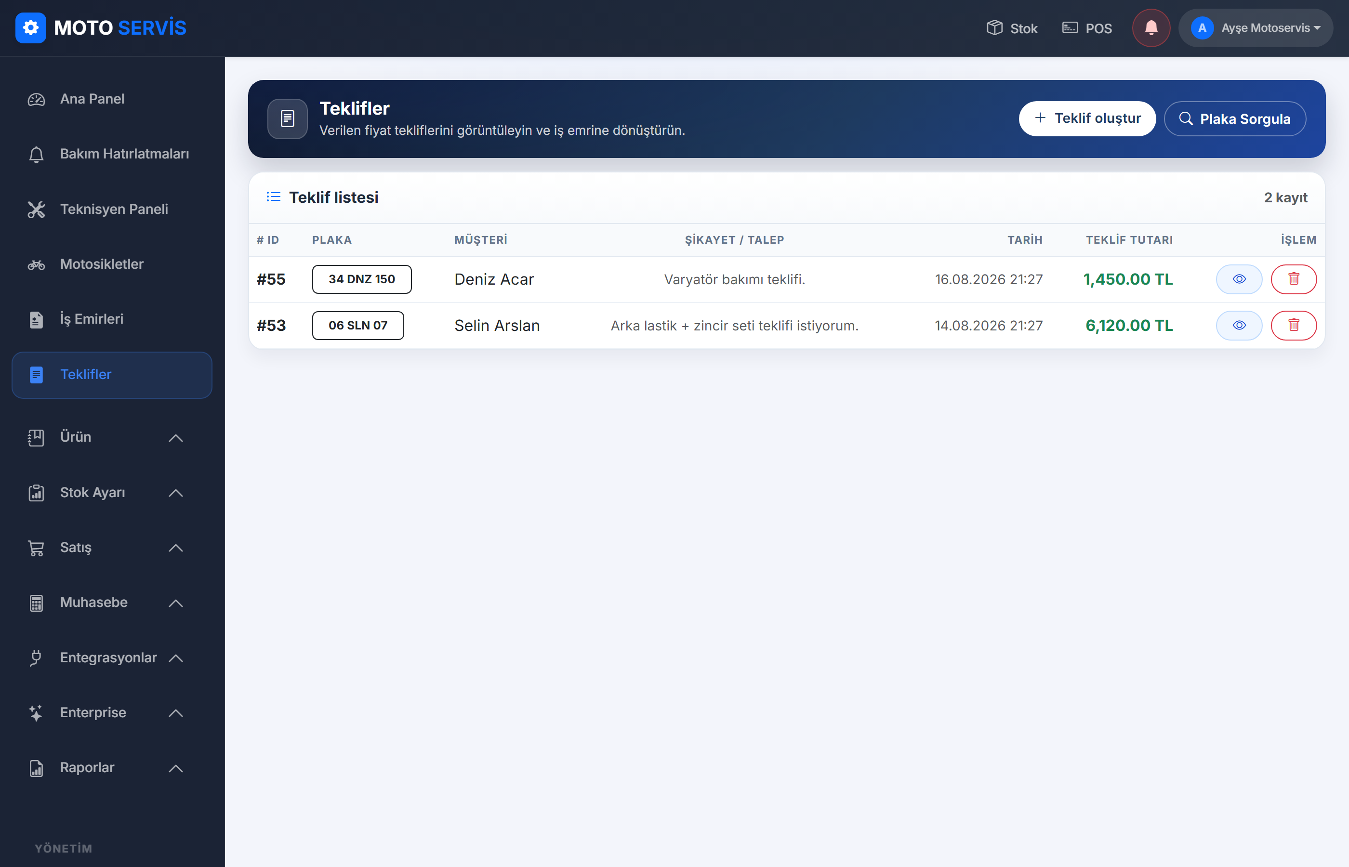Expand Entegrasyonlar chevron
The height and width of the screenshot is (867, 1349).
(176, 658)
